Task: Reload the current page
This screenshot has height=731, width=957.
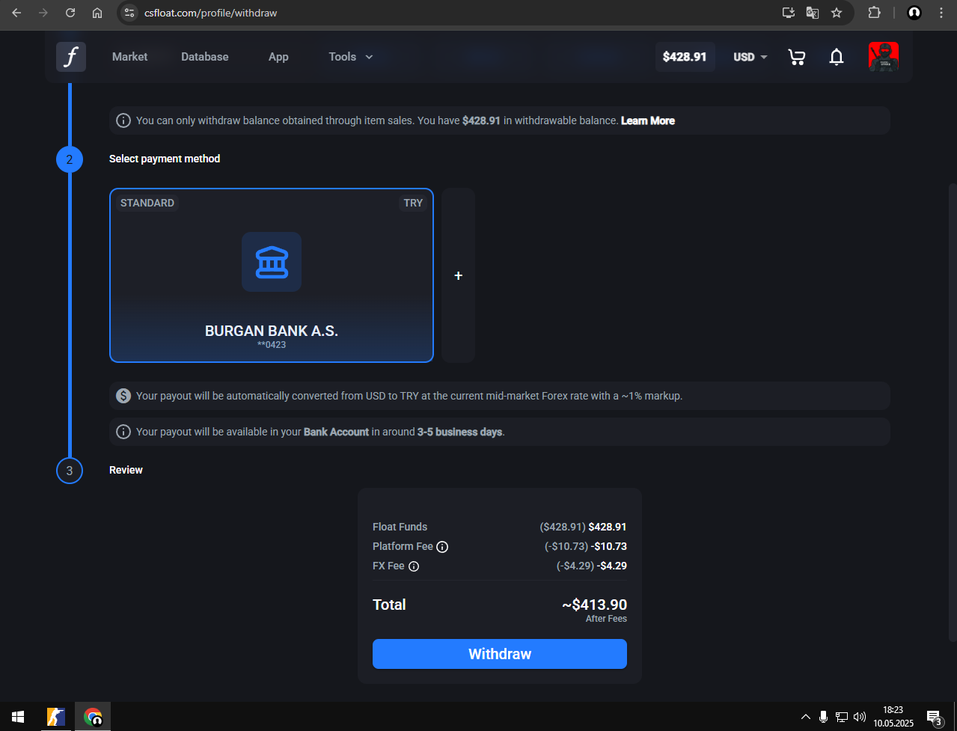Action: click(x=70, y=13)
